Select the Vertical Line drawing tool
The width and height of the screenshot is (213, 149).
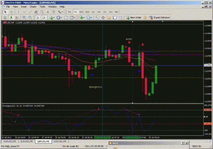(18, 12)
